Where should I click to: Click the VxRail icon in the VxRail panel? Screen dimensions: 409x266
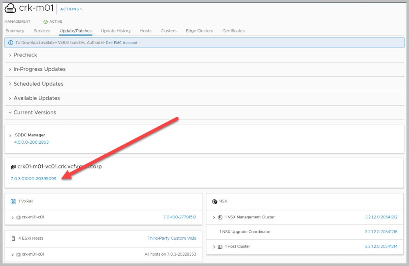13,201
